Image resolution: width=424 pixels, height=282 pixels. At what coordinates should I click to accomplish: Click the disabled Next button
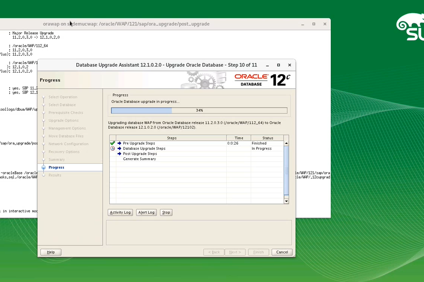(x=235, y=252)
